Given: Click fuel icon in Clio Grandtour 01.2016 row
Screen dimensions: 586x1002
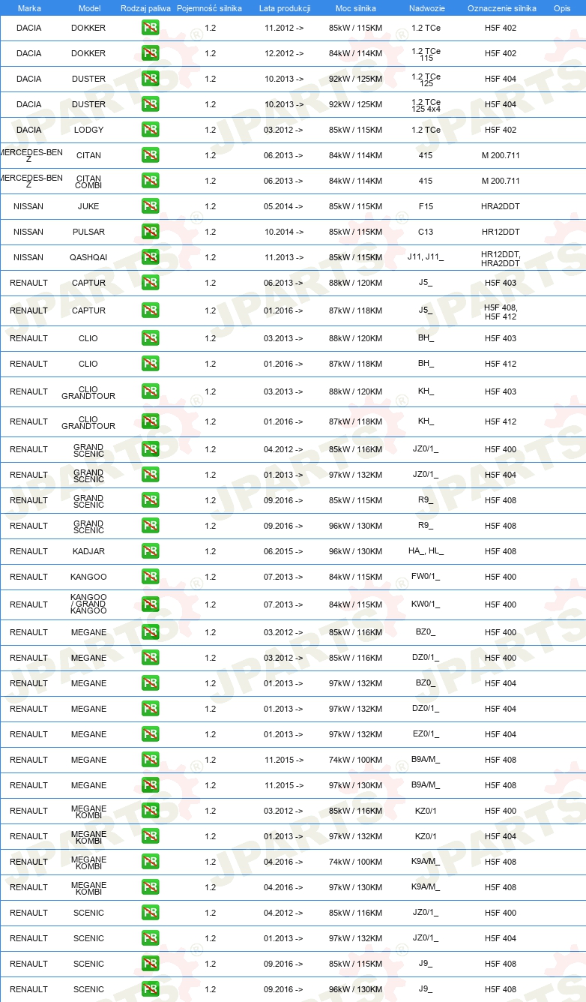Looking at the screenshot, I should pyautogui.click(x=150, y=421).
